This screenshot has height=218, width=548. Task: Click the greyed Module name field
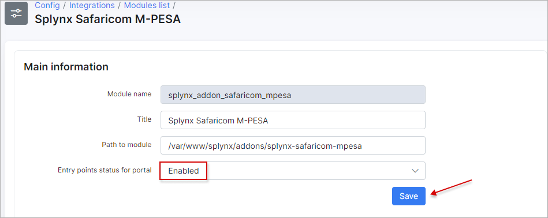click(x=293, y=95)
